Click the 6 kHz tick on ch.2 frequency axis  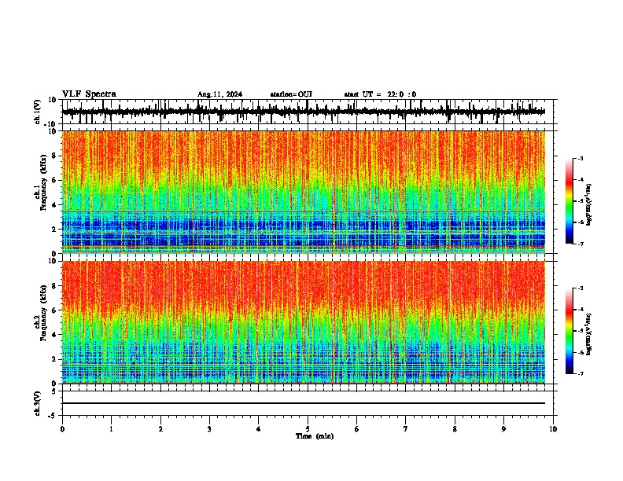[x=55, y=310]
